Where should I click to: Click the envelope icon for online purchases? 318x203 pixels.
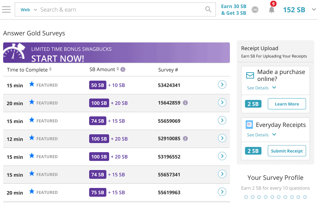tap(249, 75)
